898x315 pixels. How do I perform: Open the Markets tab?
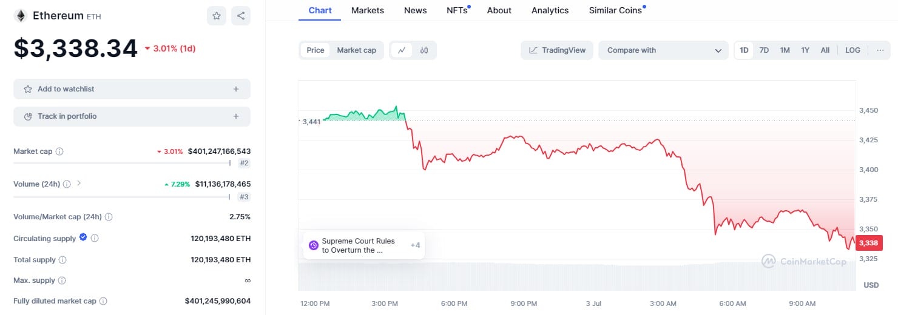(x=367, y=10)
